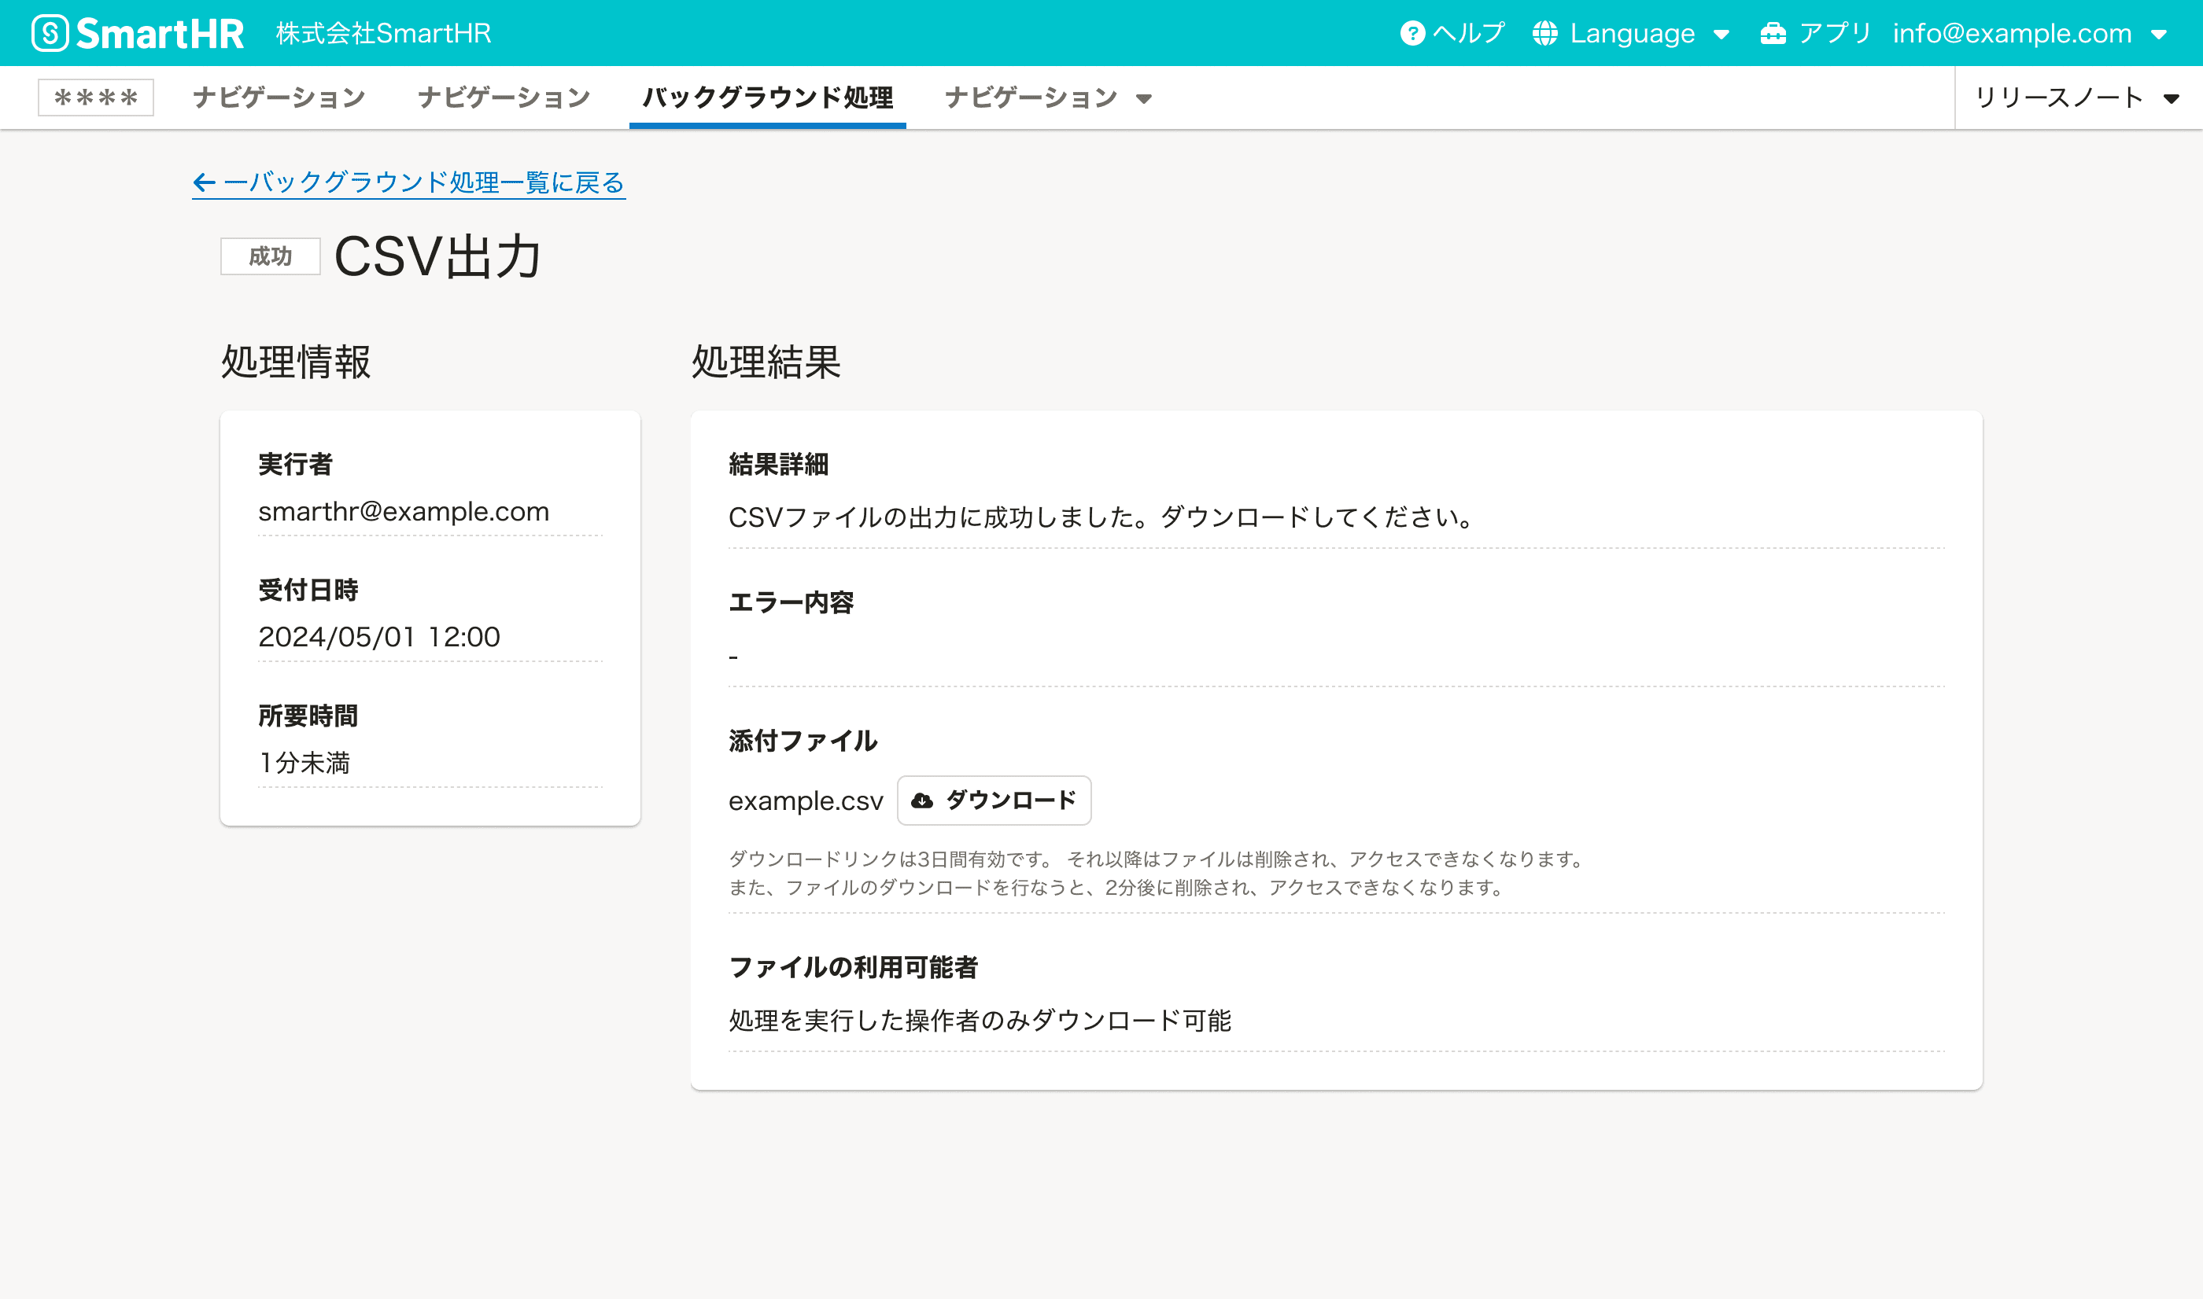Open the アプリ launcher
Image resolution: width=2203 pixels, height=1299 pixels.
click(1816, 33)
